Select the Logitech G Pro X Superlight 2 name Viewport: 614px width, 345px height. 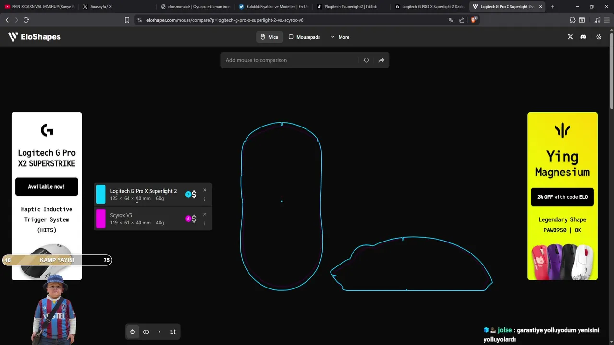pos(143,191)
